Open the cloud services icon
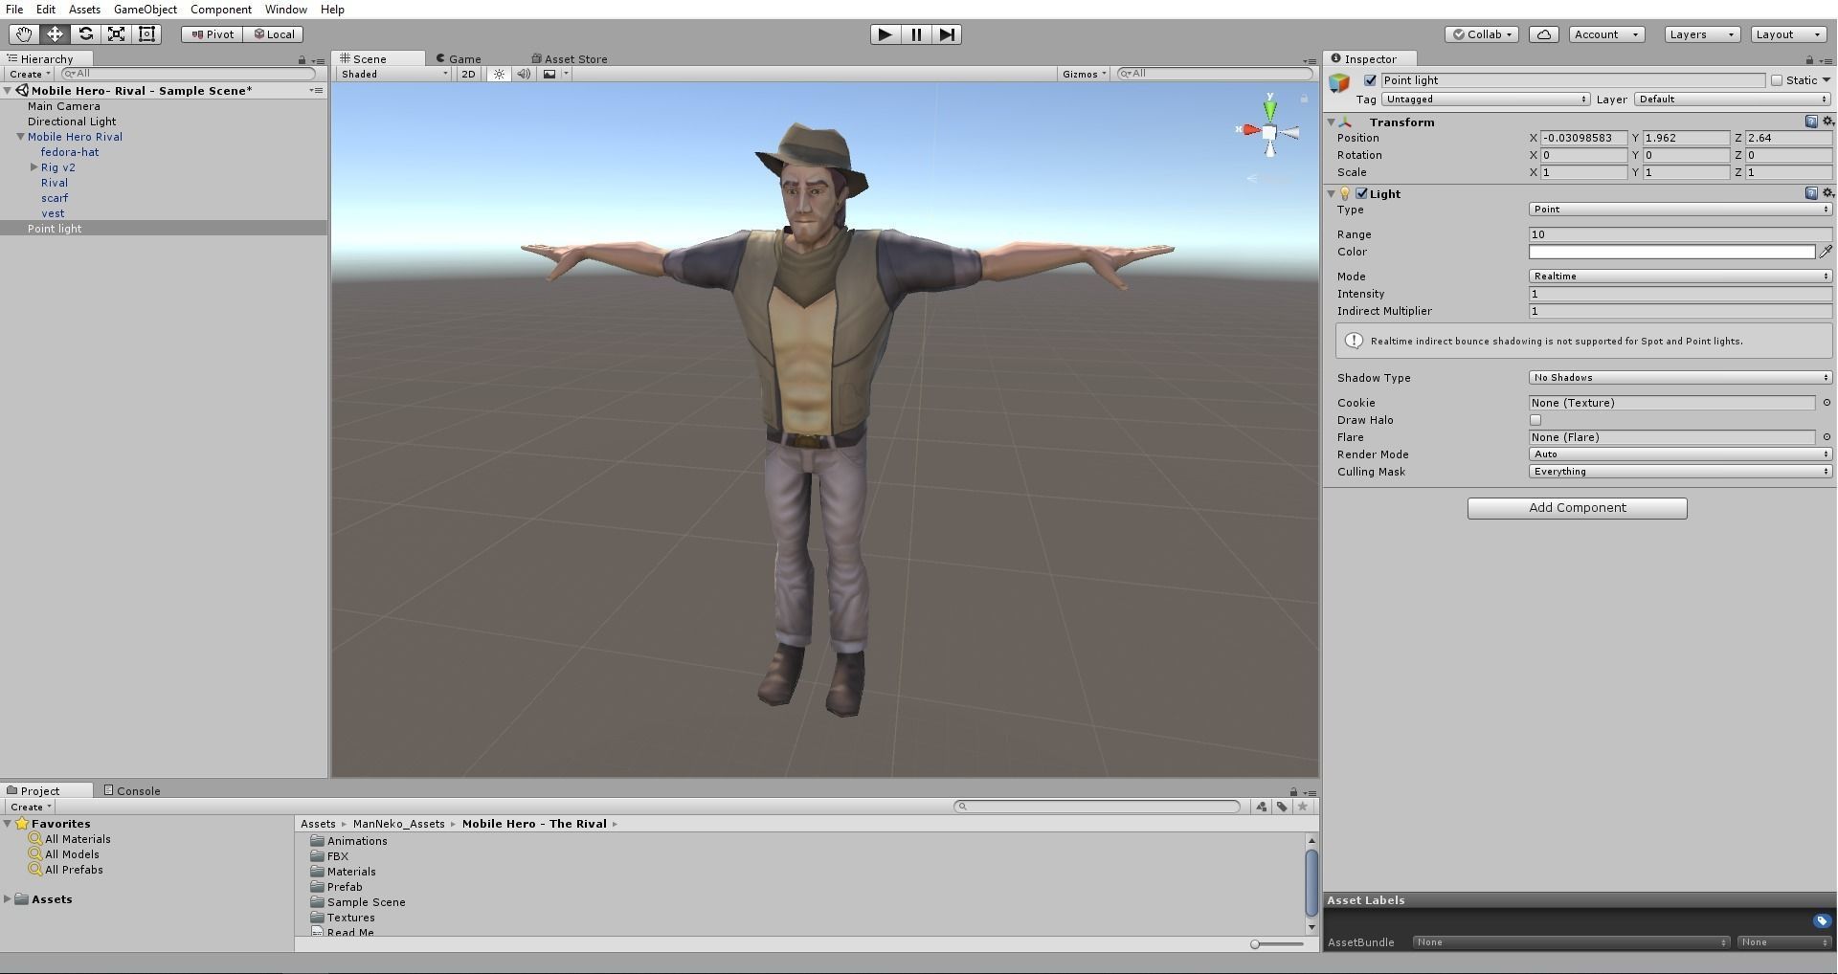Image resolution: width=1838 pixels, height=974 pixels. tap(1544, 34)
